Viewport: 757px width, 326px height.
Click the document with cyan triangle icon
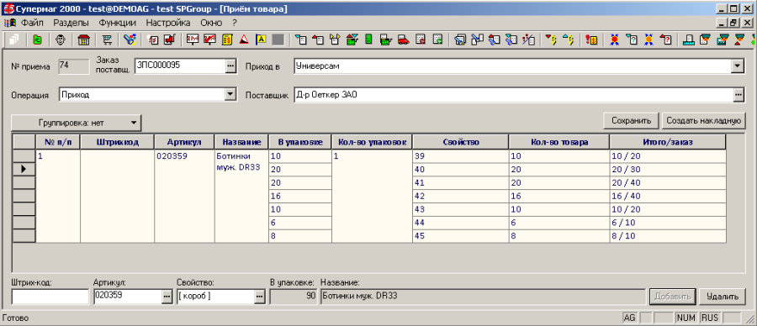[301, 39]
